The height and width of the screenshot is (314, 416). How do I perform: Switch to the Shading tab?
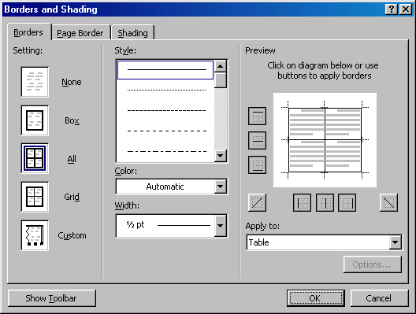(132, 33)
